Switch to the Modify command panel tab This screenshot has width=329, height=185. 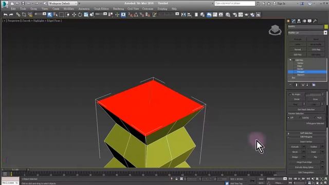(x=294, y=21)
